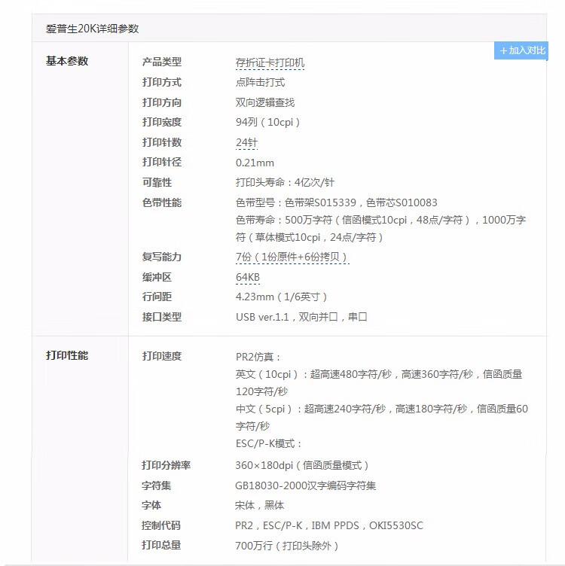Select the 接口类型 row label
Viewport: 565px width, 566px height.
161,317
